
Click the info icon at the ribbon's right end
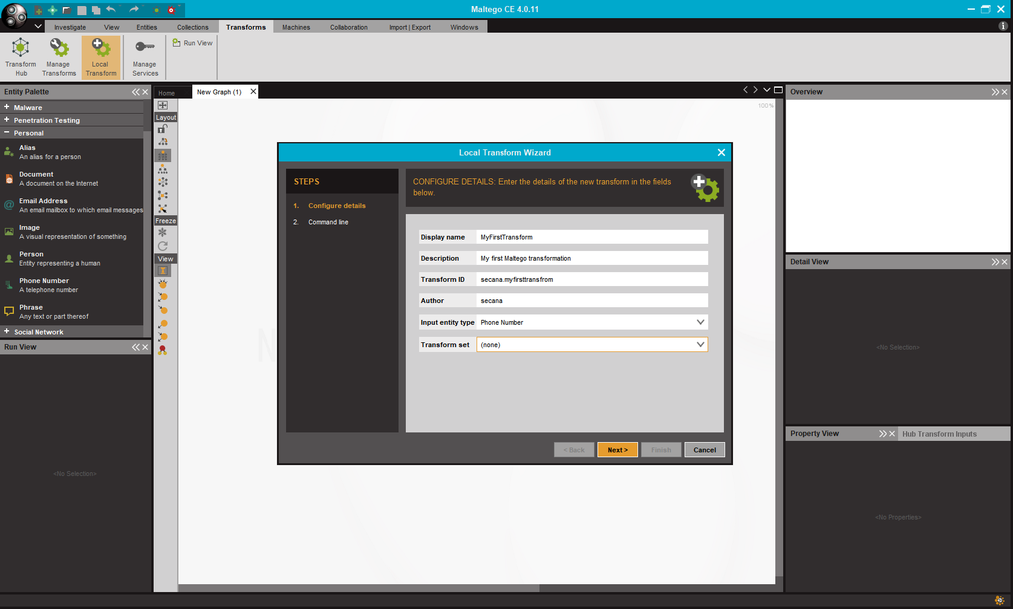coord(1003,26)
